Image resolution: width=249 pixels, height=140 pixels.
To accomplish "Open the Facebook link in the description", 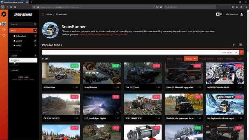I will (x=83, y=35).
